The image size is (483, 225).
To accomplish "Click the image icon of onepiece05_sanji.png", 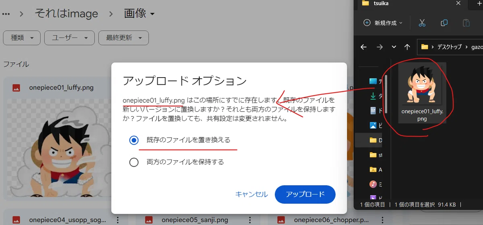I will click(149, 220).
